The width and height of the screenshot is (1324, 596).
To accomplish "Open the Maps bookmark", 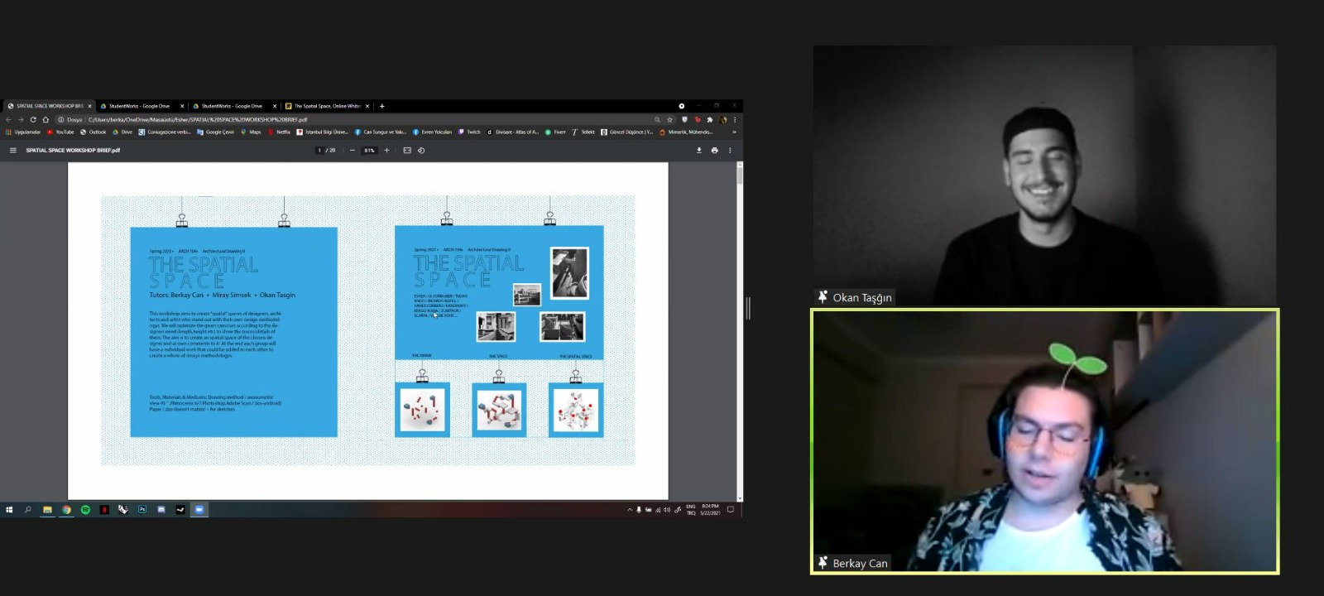I will tap(251, 132).
